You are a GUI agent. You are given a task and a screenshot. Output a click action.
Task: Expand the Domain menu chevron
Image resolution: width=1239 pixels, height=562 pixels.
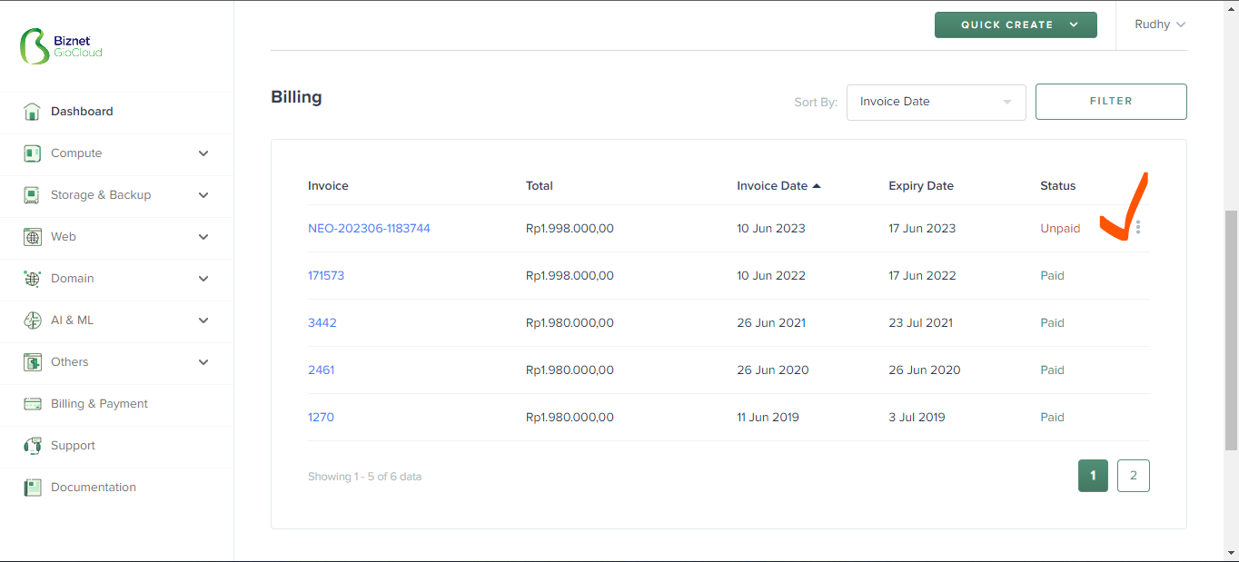pyautogui.click(x=203, y=279)
